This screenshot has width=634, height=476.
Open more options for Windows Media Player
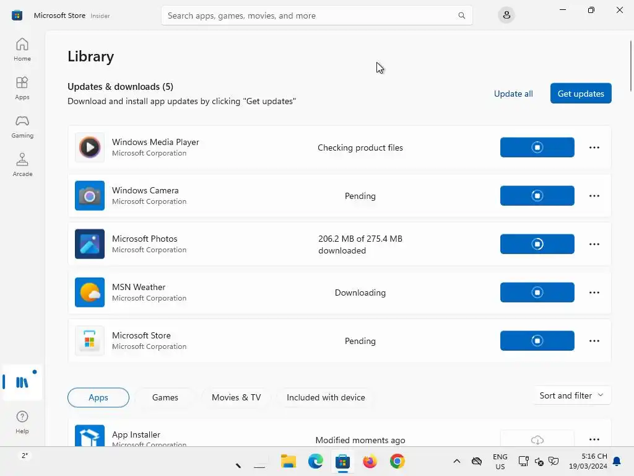(x=594, y=148)
